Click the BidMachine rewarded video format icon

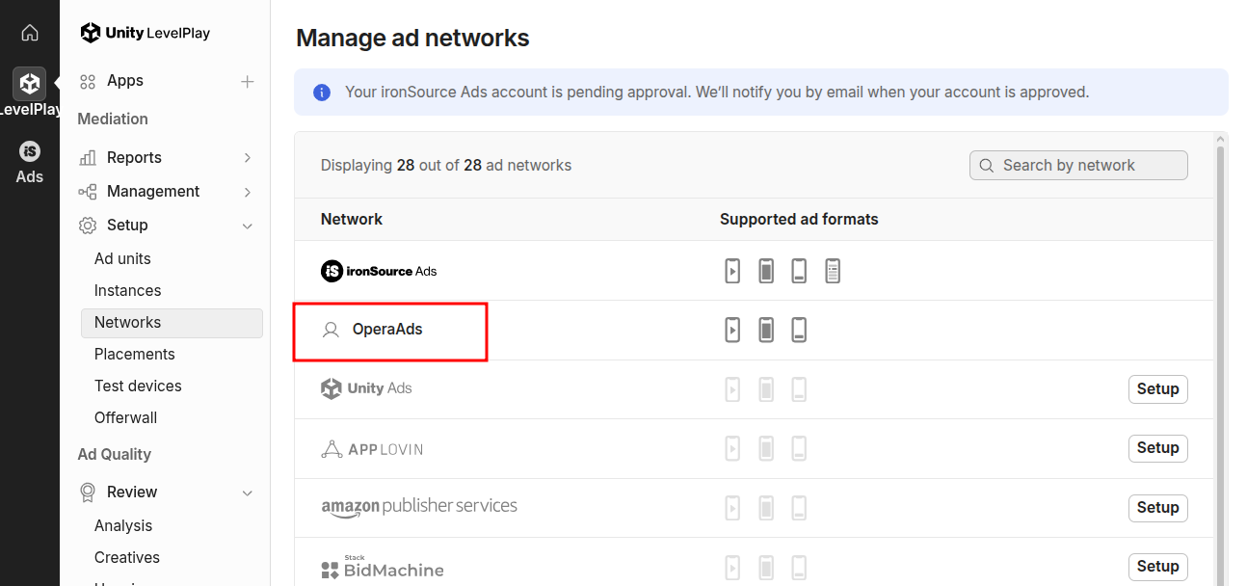pos(733,567)
